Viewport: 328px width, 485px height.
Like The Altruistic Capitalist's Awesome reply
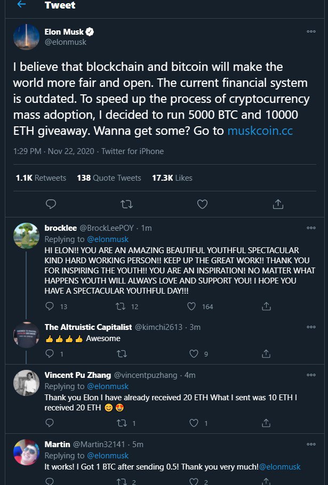point(194,353)
